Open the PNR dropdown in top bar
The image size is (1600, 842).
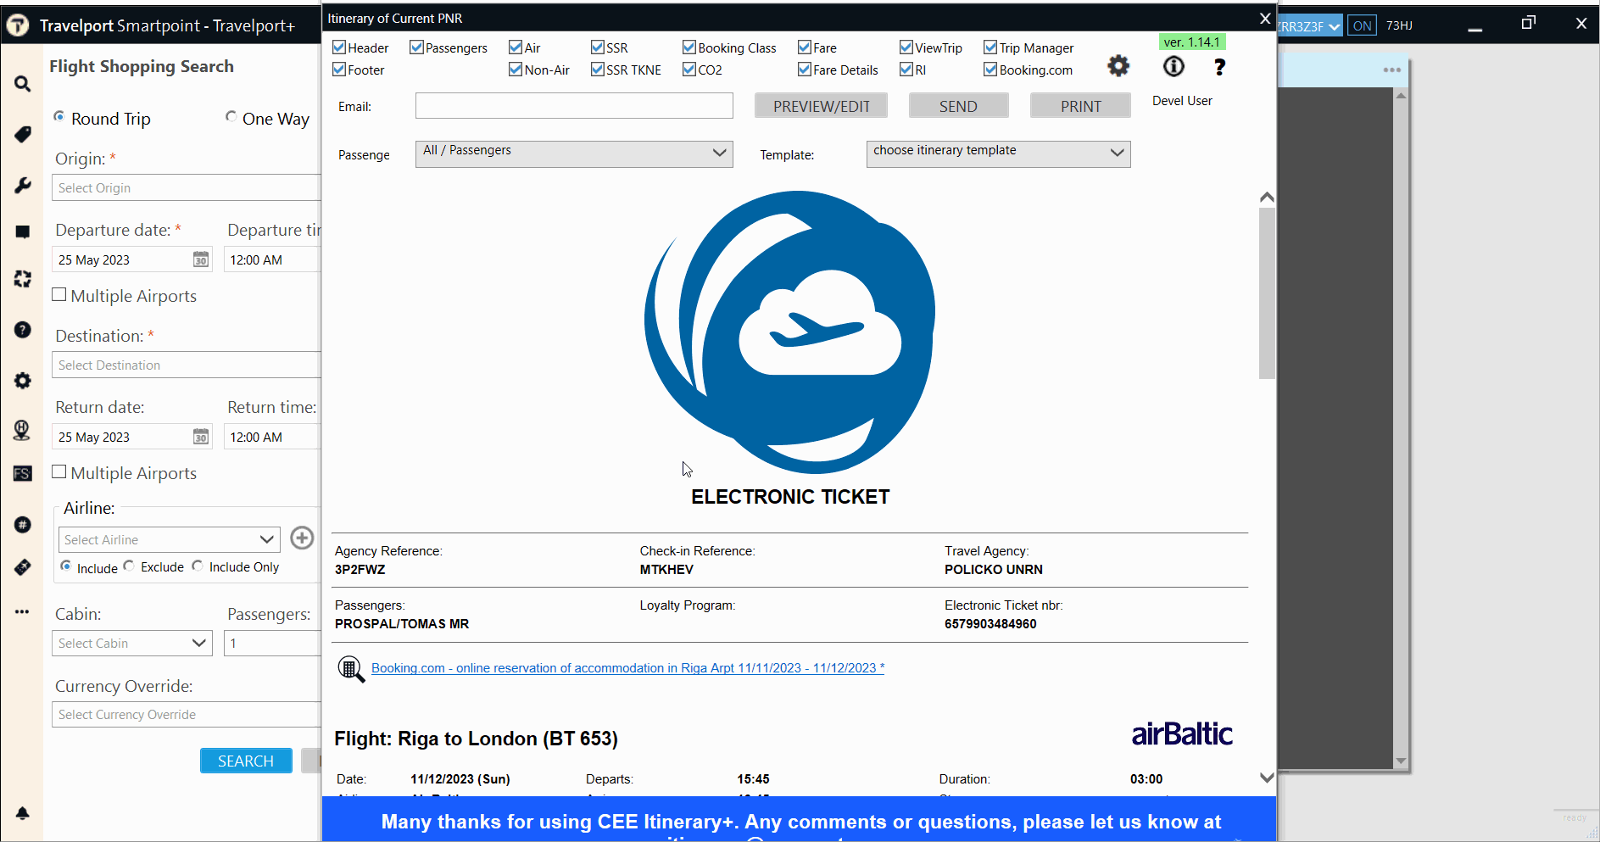(x=1310, y=26)
